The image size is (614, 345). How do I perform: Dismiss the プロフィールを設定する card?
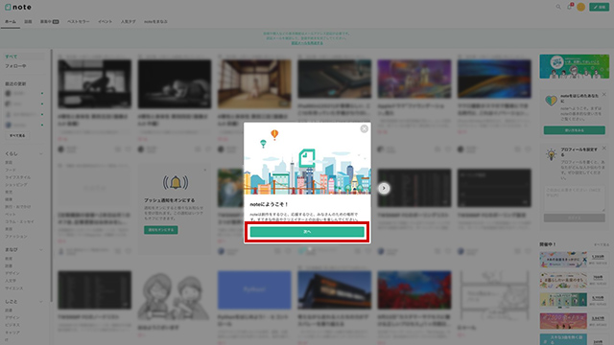pos(603,149)
